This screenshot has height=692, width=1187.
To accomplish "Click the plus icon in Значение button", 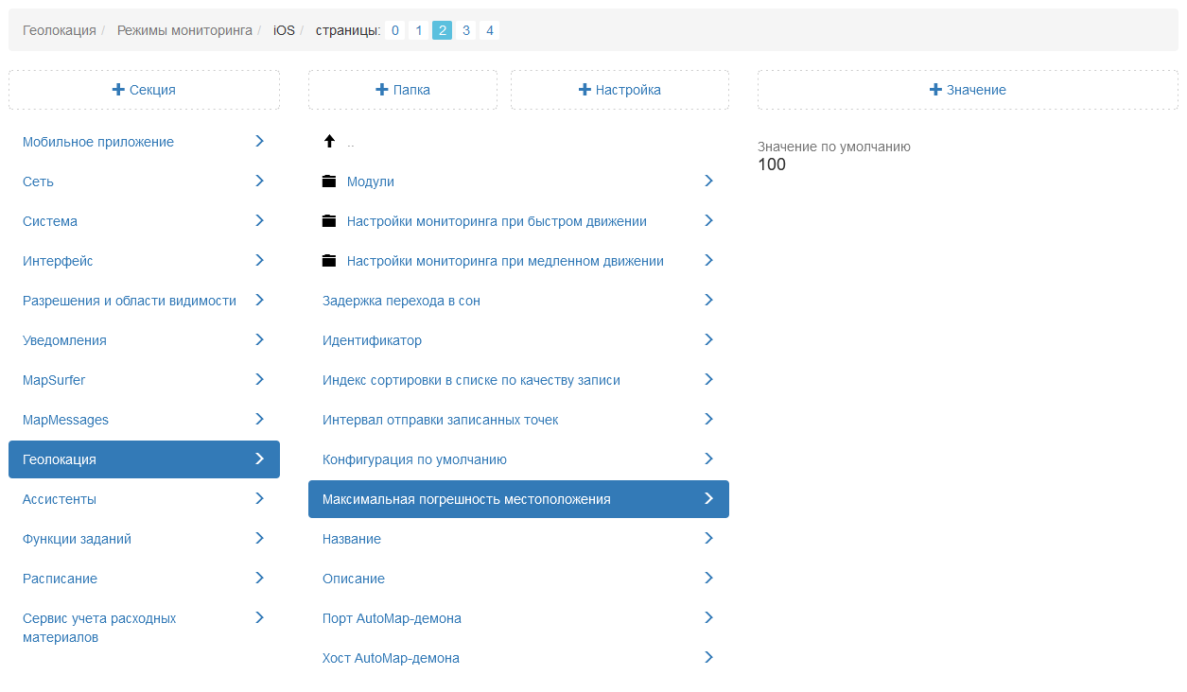I will click(x=936, y=90).
